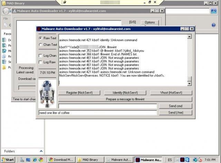
Task: Click the kbot1 JOIN :#mwint log line
Action: pos(88,47)
